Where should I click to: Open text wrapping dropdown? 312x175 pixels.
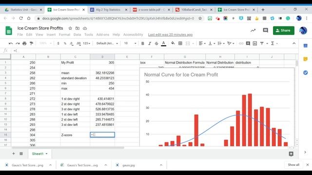221,43
